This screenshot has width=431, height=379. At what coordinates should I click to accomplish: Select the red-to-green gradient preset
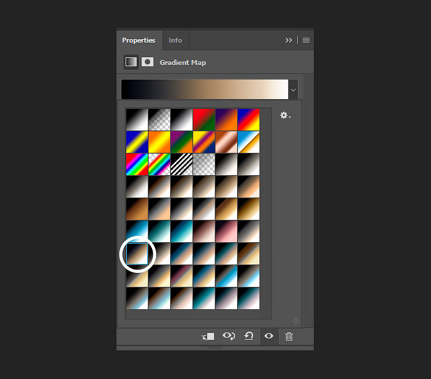[204, 119]
